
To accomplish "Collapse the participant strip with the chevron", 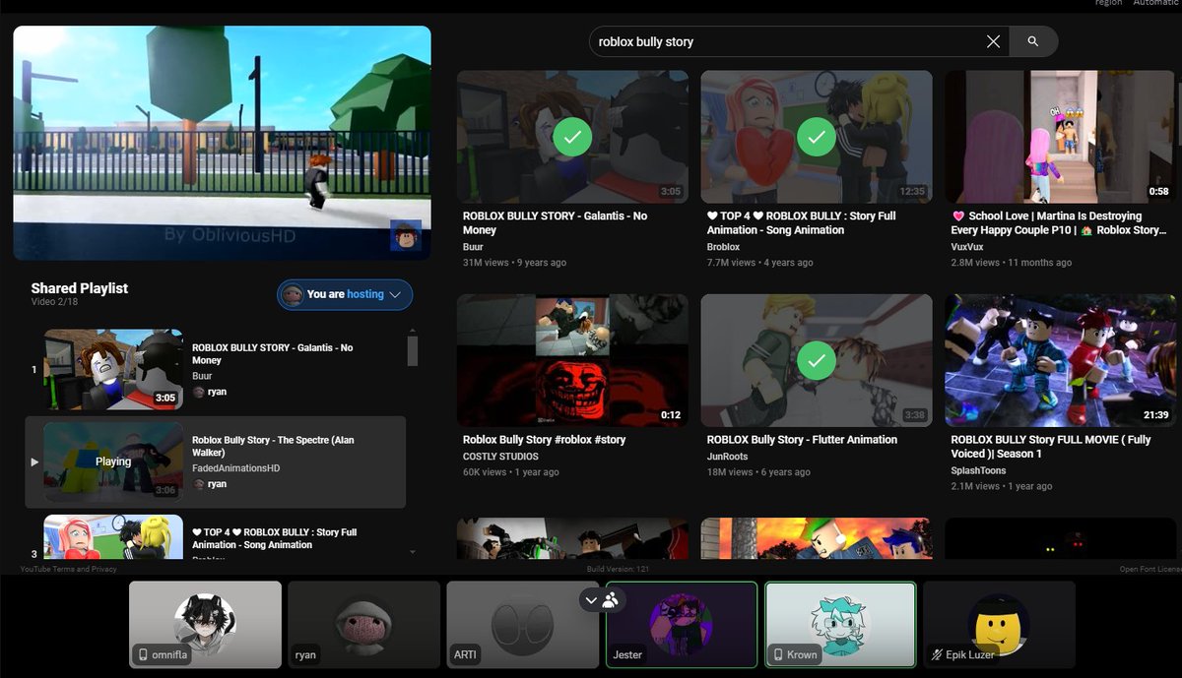I will 592,599.
